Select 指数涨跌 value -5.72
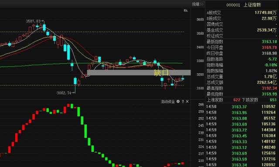279x167 pixels. (x=272, y=59)
